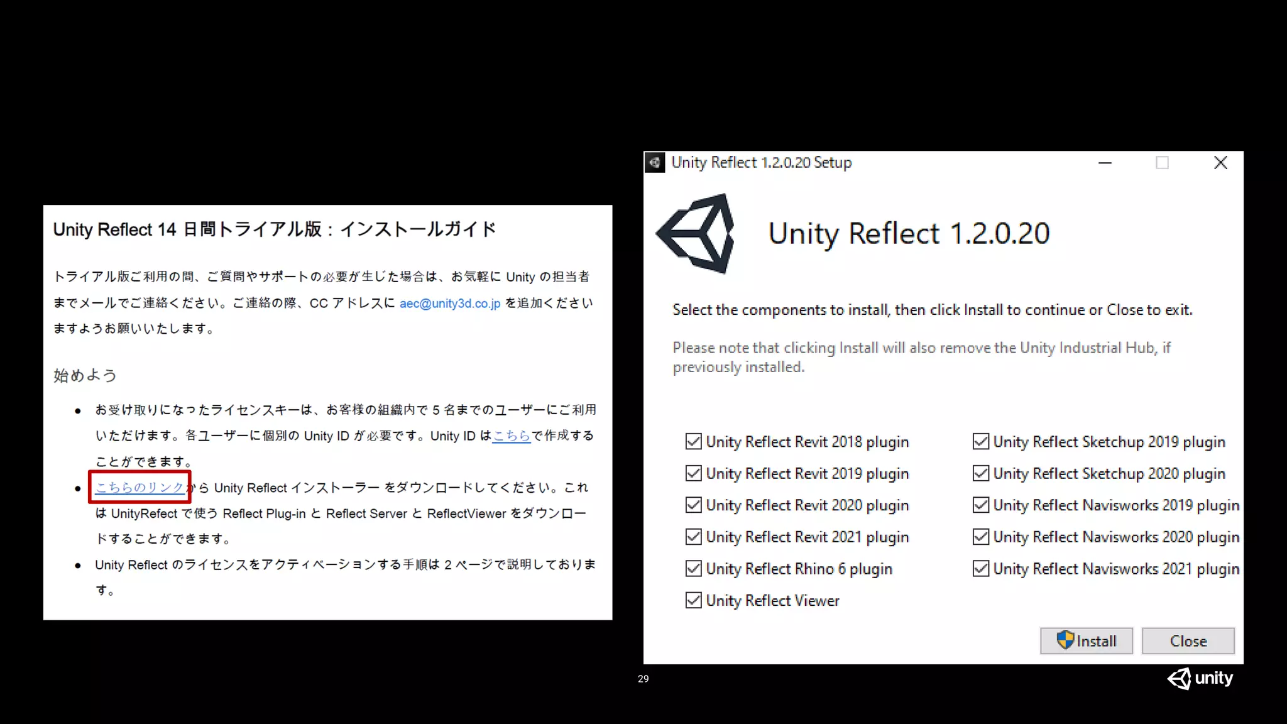Minimize the Unity Reflect Setup window

coord(1105,163)
